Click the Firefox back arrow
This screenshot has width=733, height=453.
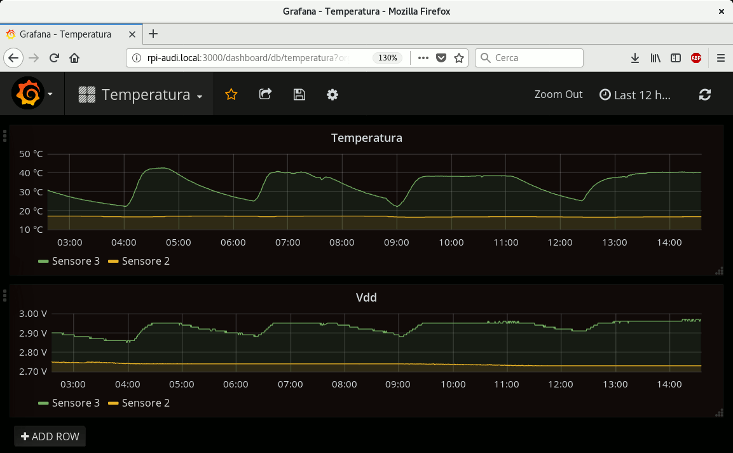[13, 58]
